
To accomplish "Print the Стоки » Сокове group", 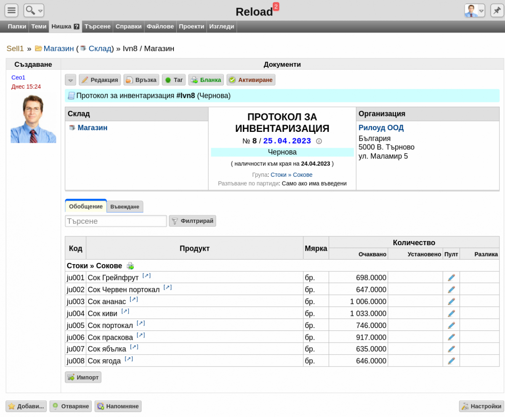I will pyautogui.click(x=130, y=266).
